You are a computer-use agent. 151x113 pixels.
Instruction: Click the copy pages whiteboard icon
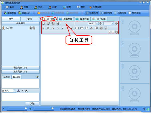53,23
